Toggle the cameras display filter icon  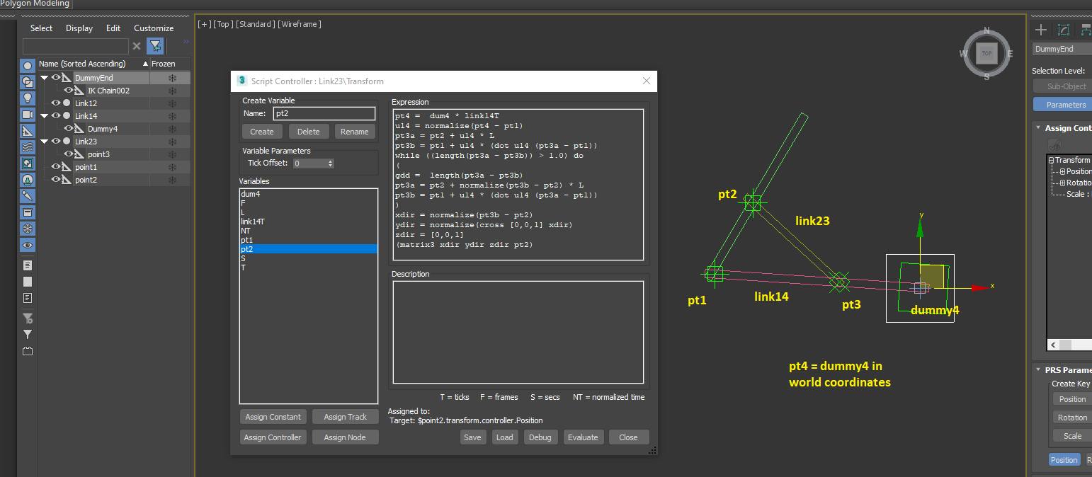(28, 115)
